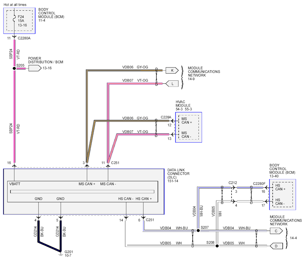Click the G201 ground symbol
The height and width of the screenshot is (260, 305).
point(60,254)
